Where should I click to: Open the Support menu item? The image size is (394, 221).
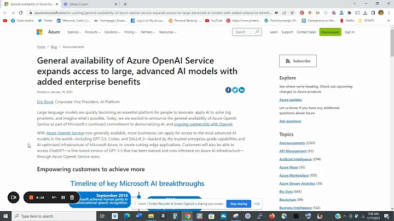point(287,32)
